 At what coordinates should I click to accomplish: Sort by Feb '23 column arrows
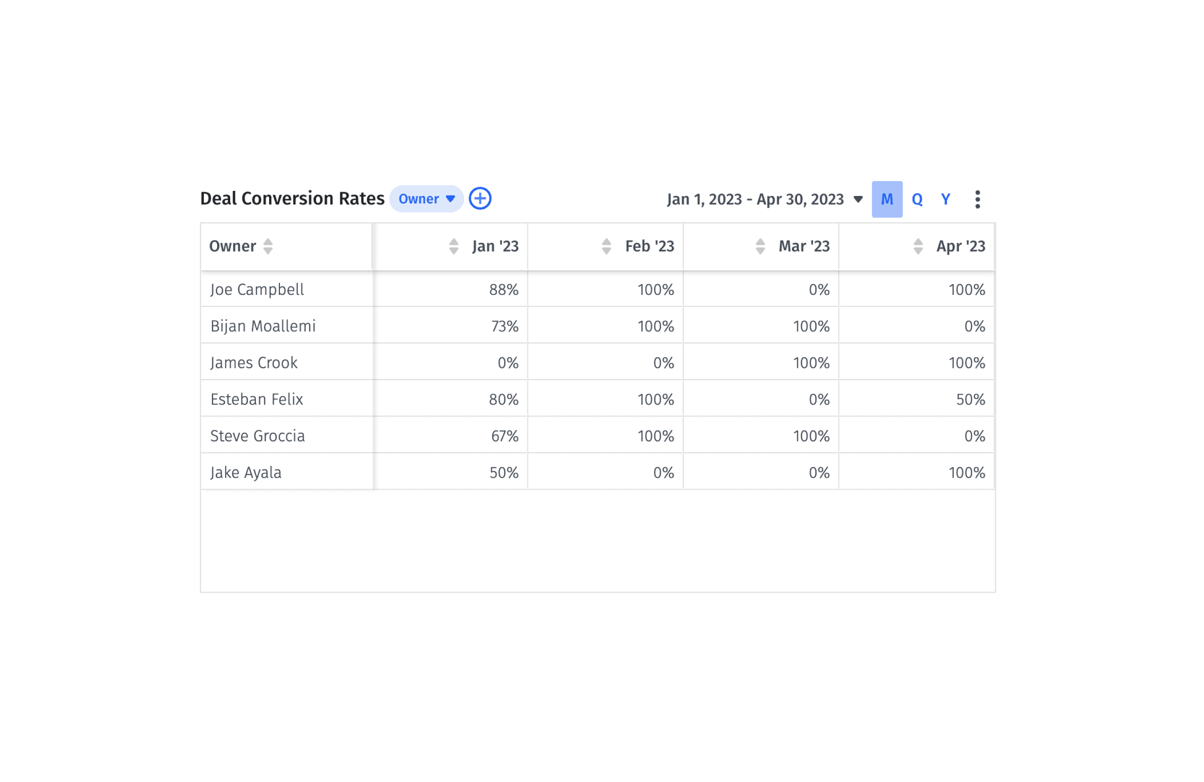pyautogui.click(x=606, y=246)
